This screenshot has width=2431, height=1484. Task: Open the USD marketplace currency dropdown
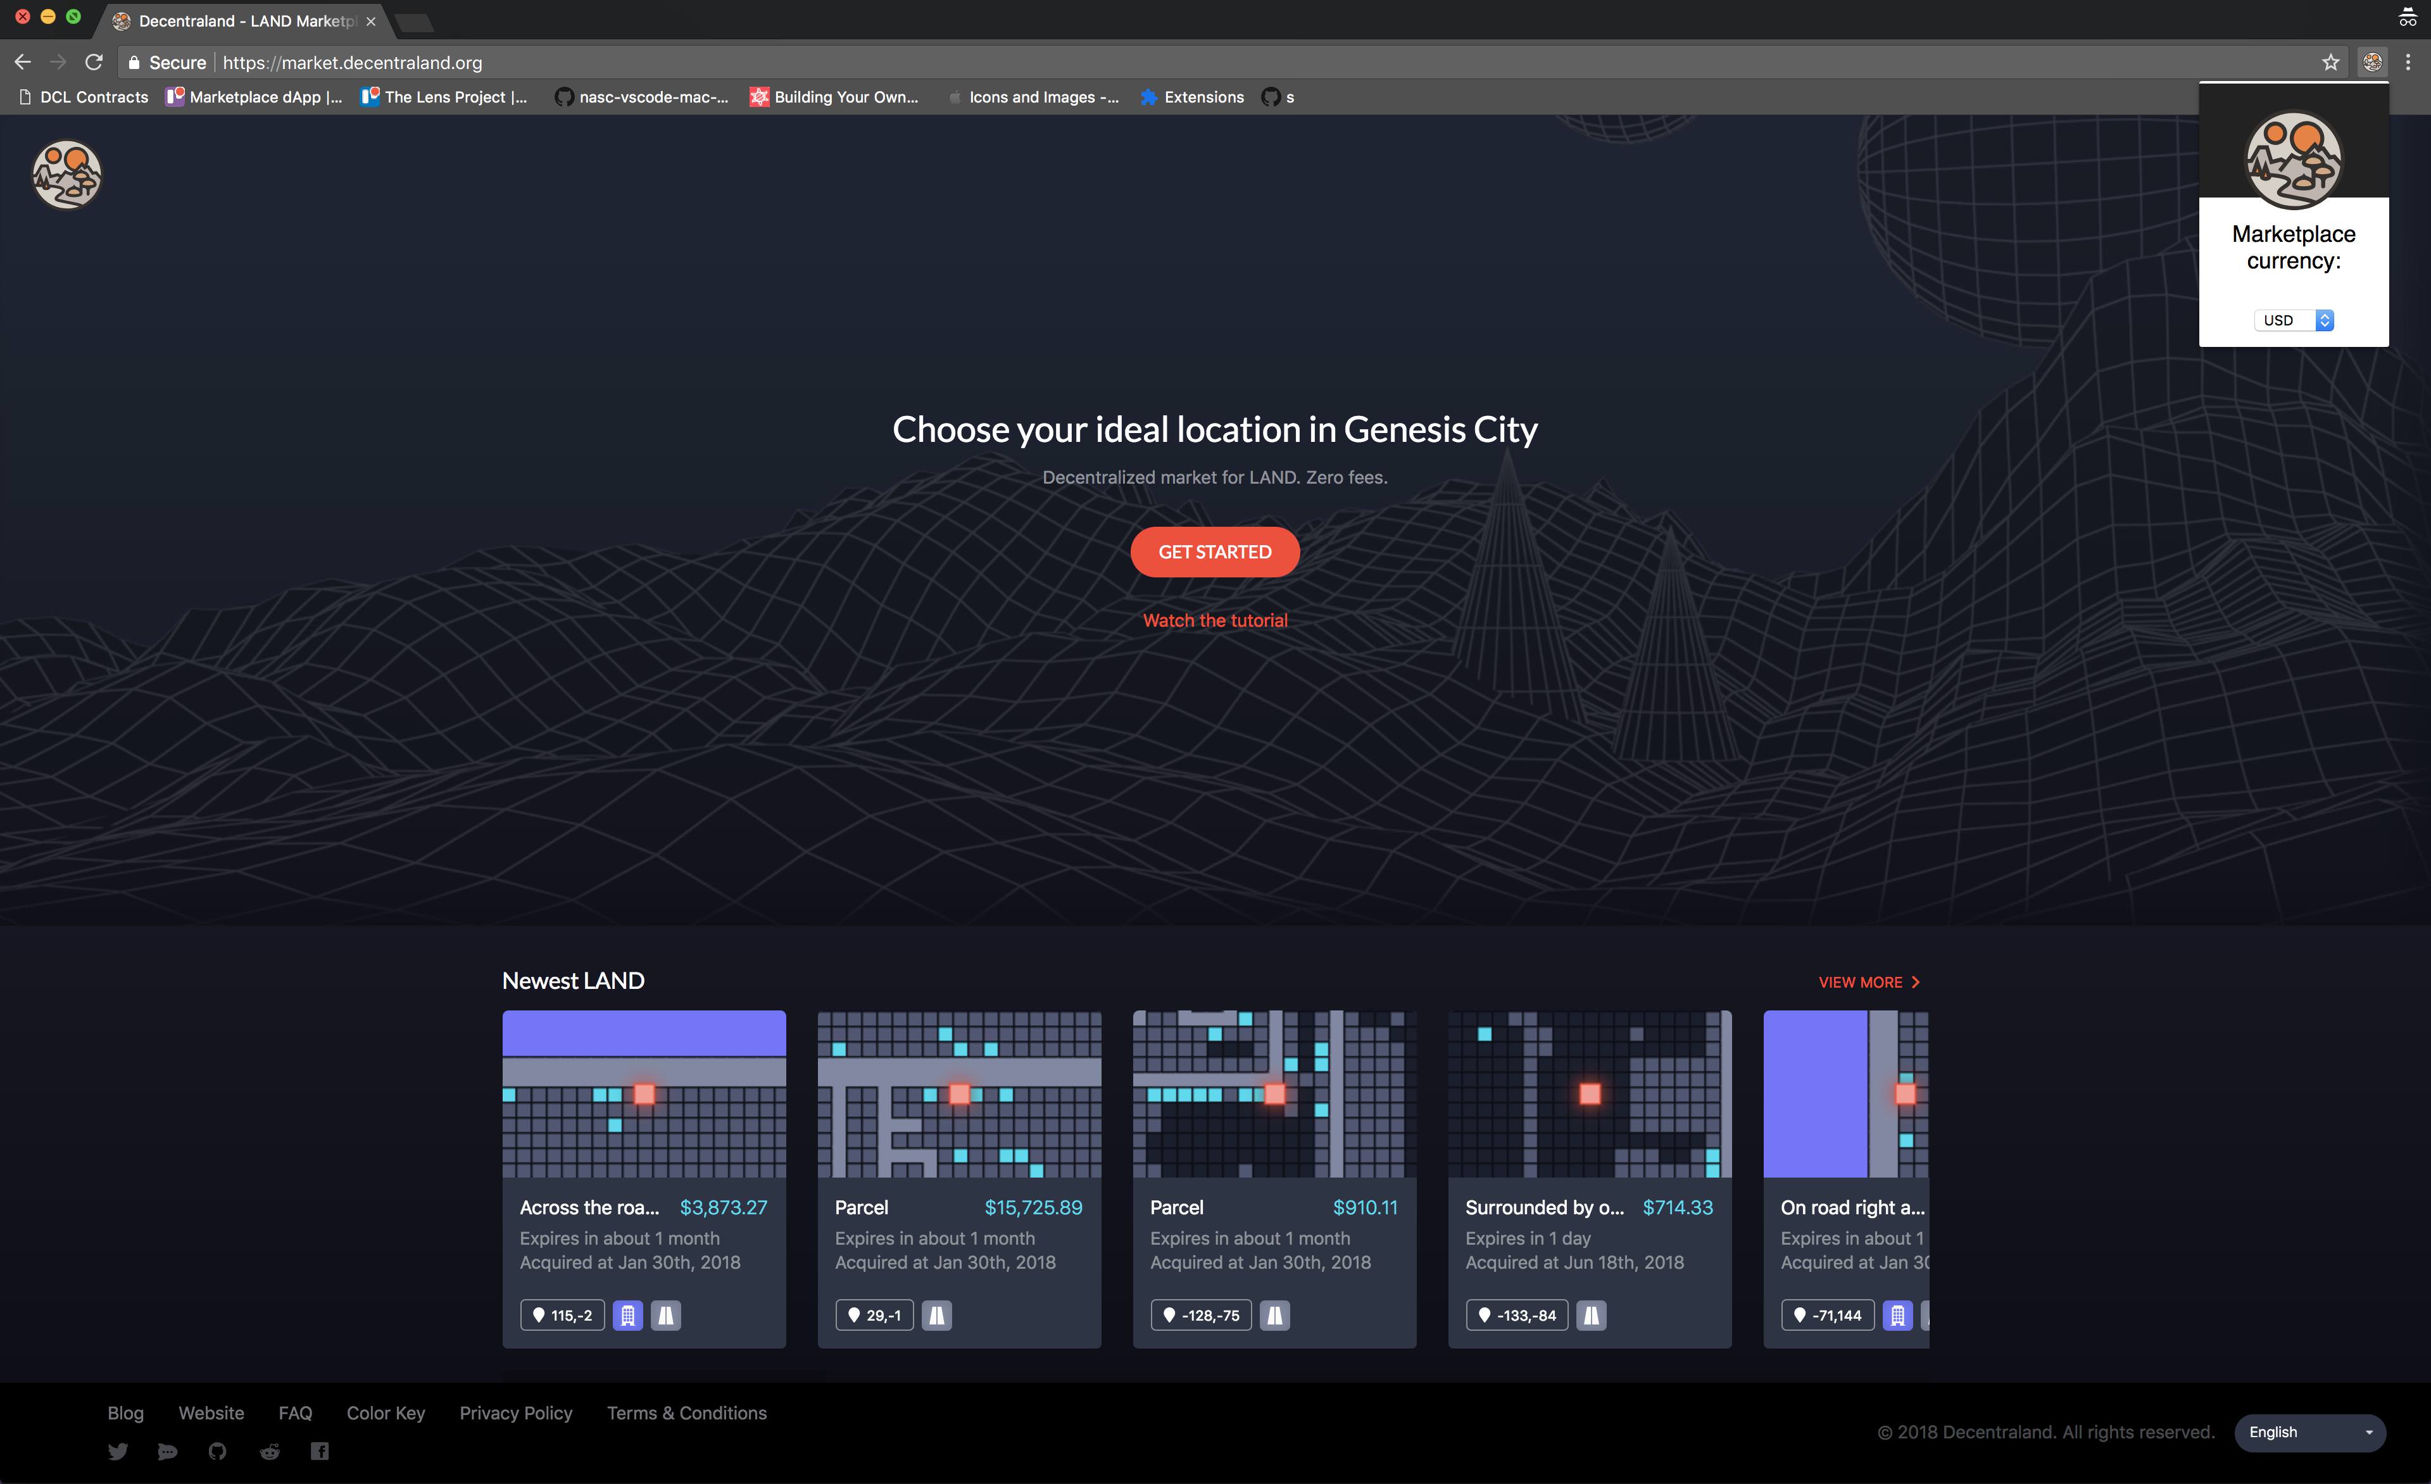click(x=2293, y=321)
